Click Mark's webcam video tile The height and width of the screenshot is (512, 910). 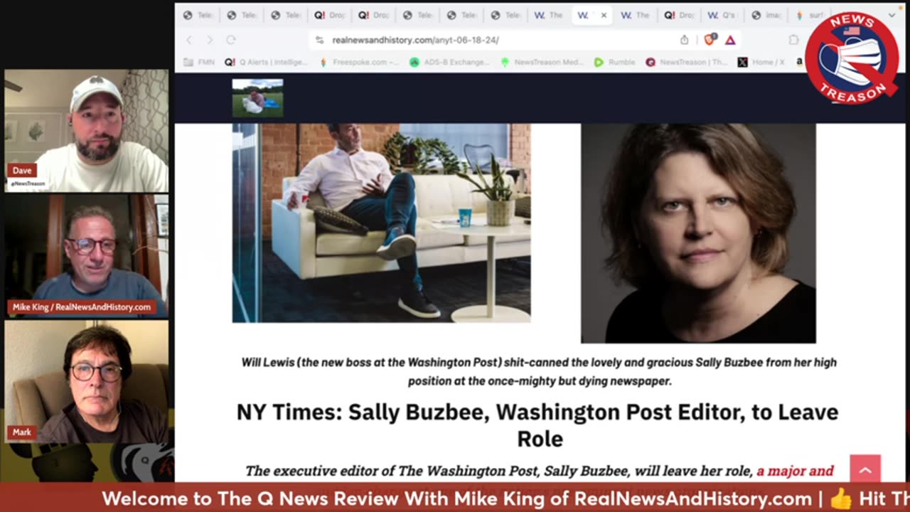pyautogui.click(x=87, y=381)
